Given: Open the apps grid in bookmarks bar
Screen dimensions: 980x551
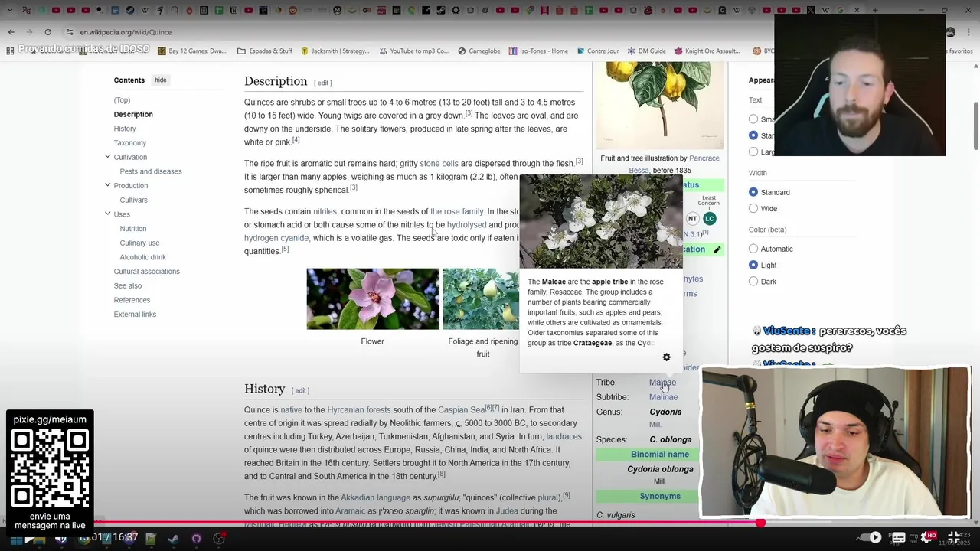Looking at the screenshot, I should (10, 51).
